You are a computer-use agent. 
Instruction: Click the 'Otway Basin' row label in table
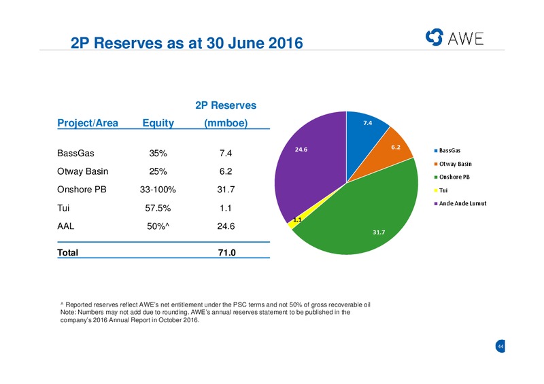(x=82, y=171)
